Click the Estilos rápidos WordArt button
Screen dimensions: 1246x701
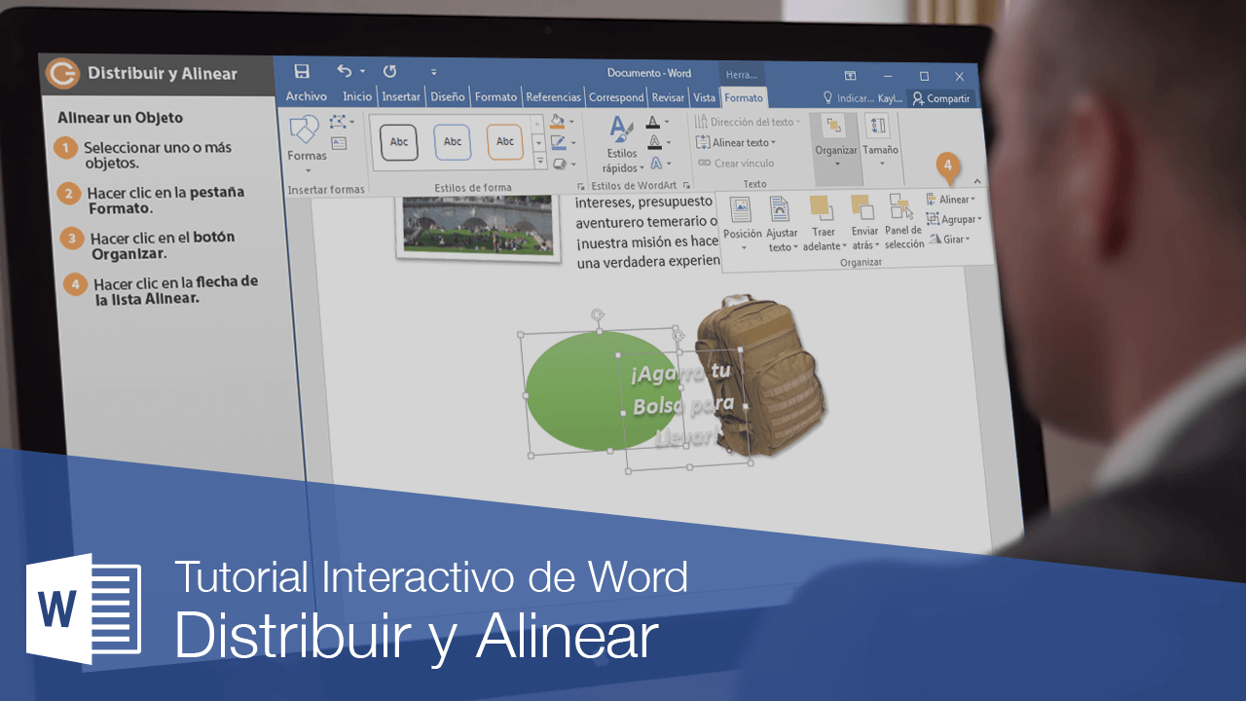[621, 144]
